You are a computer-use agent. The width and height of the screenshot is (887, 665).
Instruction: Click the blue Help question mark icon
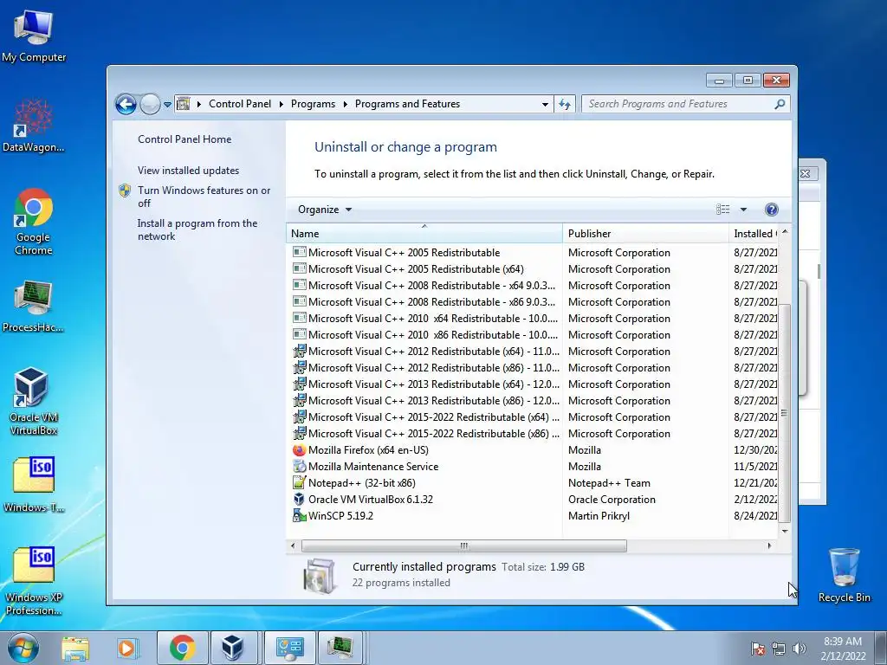pyautogui.click(x=771, y=210)
